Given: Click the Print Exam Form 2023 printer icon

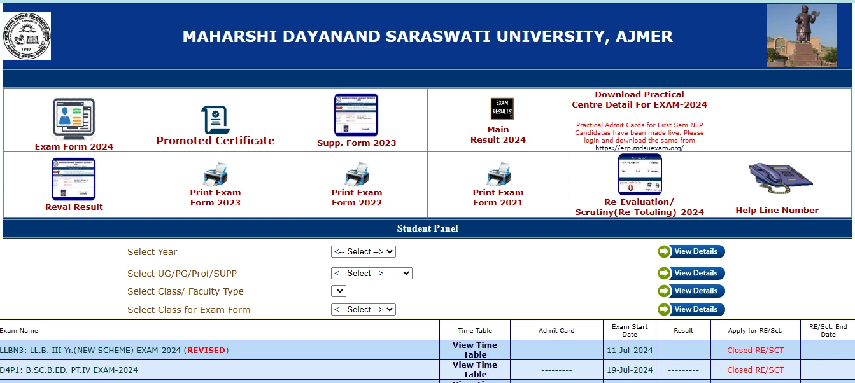Looking at the screenshot, I should [215, 172].
